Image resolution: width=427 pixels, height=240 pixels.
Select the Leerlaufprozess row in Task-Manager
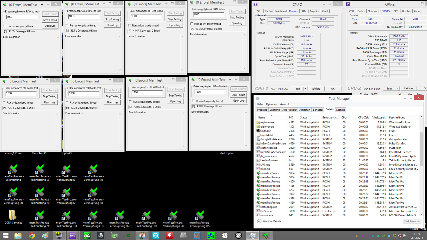coord(338,160)
